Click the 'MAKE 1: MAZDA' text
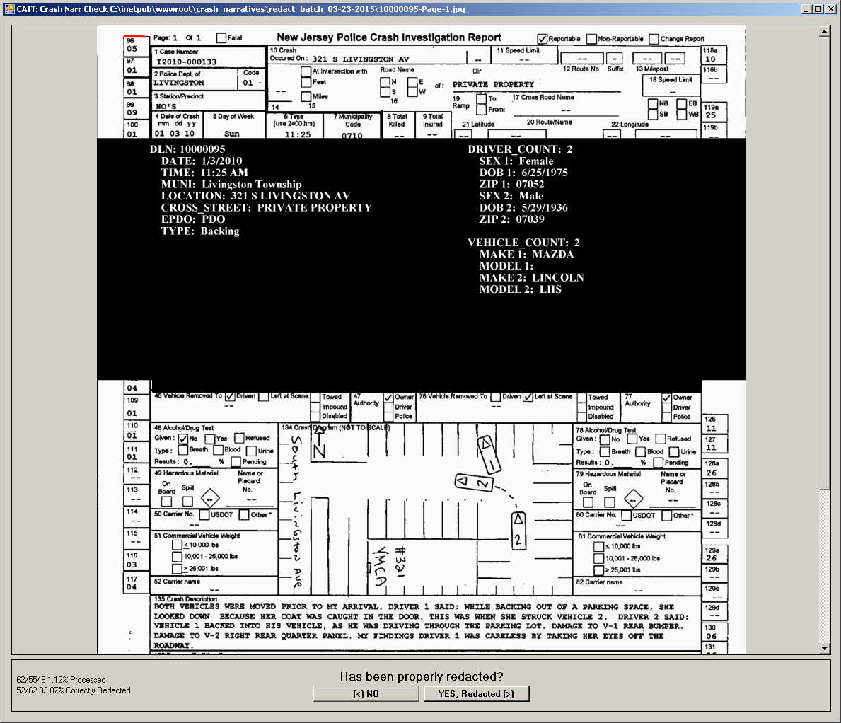Screen dimensions: 841x723 click(x=526, y=254)
